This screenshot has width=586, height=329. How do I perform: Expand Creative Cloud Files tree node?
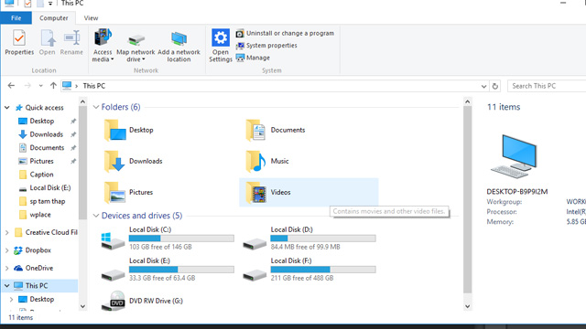coord(7,232)
